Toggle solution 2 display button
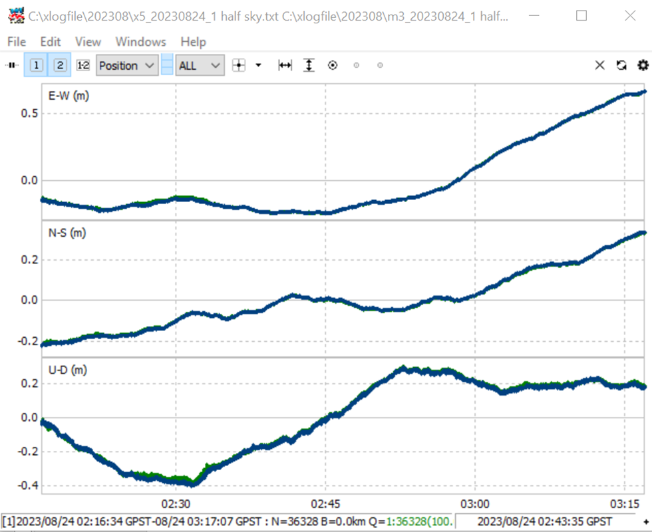The image size is (652, 532). [x=60, y=65]
